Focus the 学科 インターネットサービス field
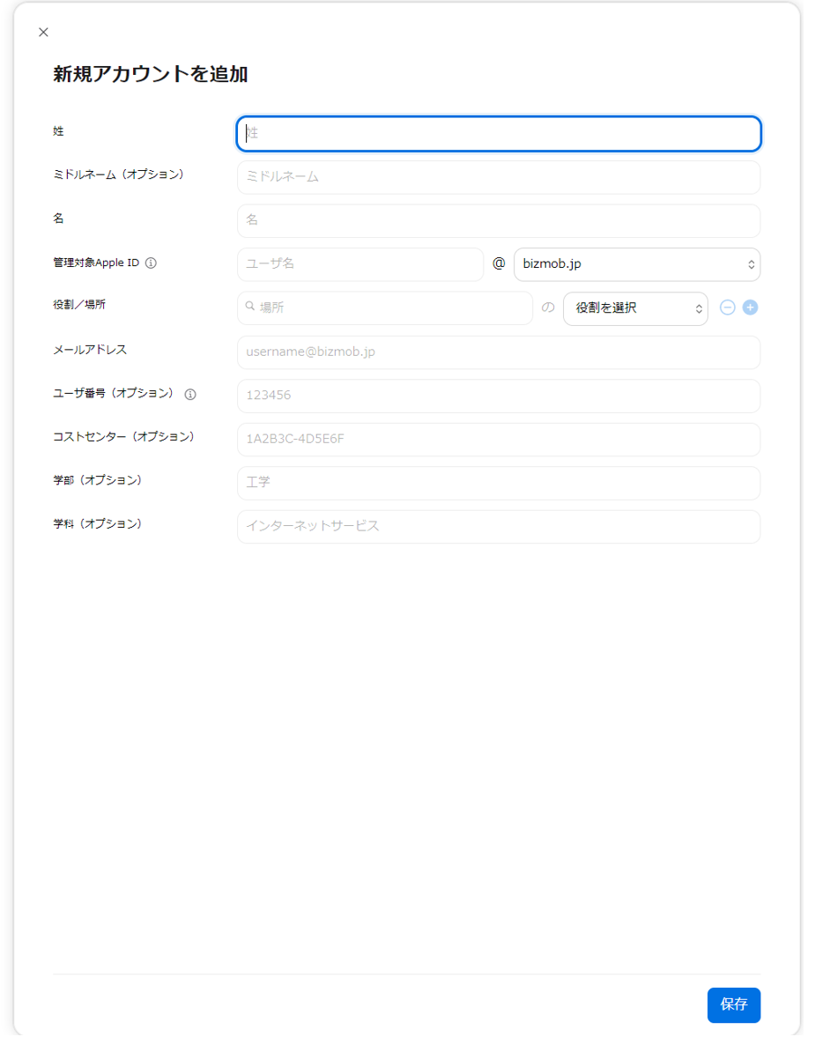 click(x=498, y=526)
